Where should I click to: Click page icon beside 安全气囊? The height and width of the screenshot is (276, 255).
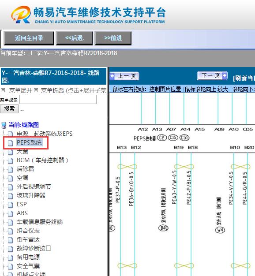pyautogui.click(x=11, y=266)
